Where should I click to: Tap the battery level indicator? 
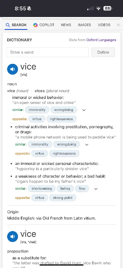click(x=108, y=8)
